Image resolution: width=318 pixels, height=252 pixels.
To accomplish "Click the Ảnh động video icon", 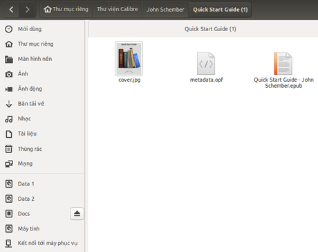I will 9,89.
